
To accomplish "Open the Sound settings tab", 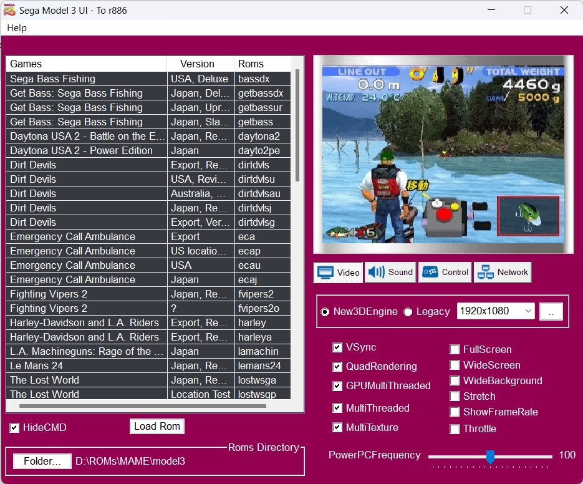I will (x=390, y=273).
